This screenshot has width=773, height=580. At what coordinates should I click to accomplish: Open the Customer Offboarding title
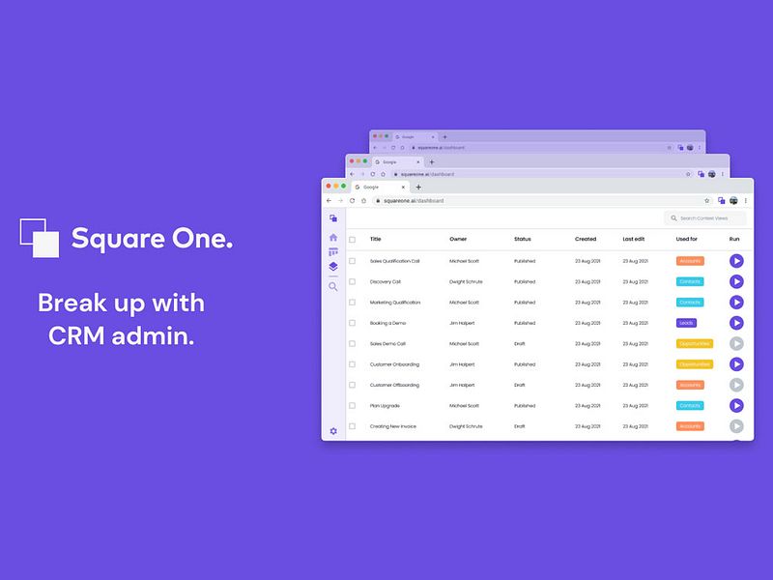click(x=394, y=385)
